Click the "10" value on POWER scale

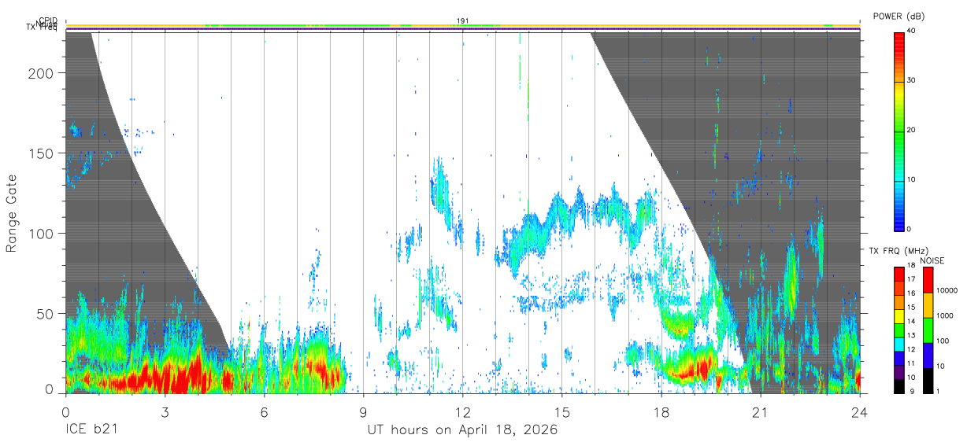[x=912, y=179]
